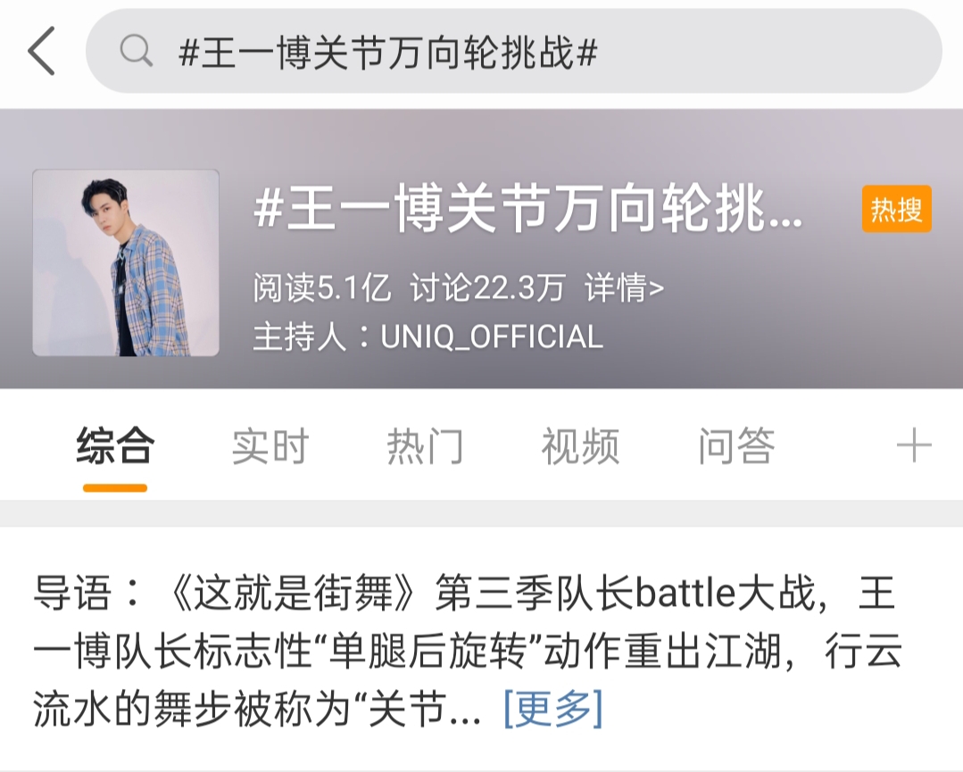Tap the plus icon beside 问答 tab

pyautogui.click(x=914, y=445)
